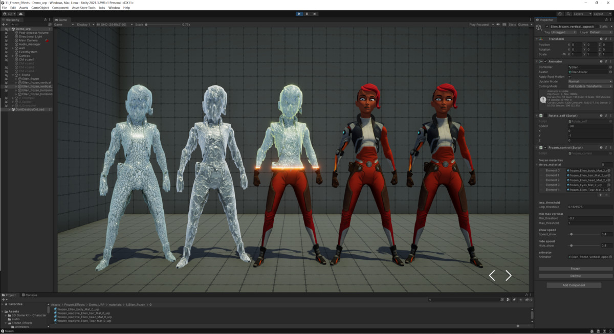Toggle the Static checkbox

tap(597, 27)
